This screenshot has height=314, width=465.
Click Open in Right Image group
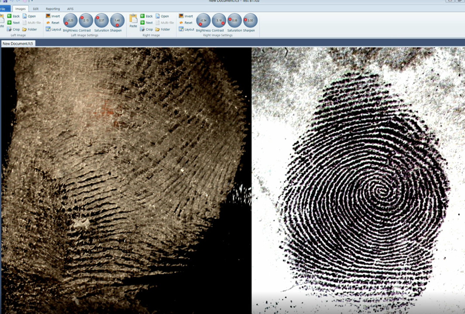162,16
